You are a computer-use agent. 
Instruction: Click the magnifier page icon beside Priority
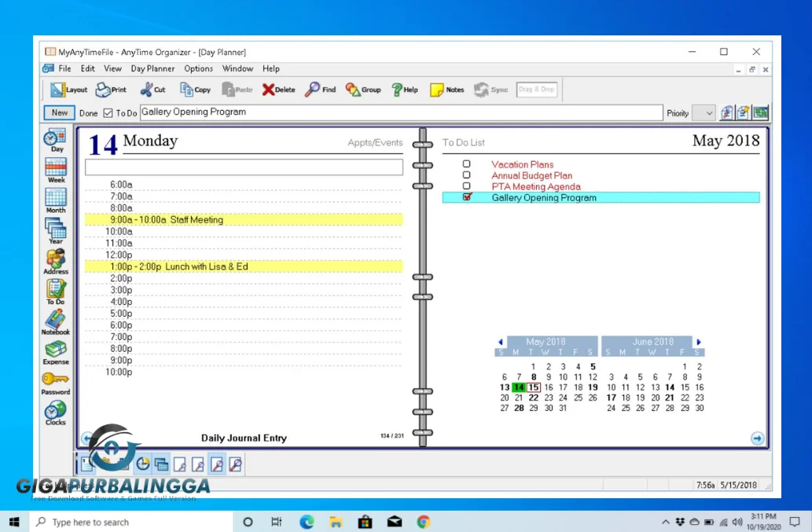726,113
